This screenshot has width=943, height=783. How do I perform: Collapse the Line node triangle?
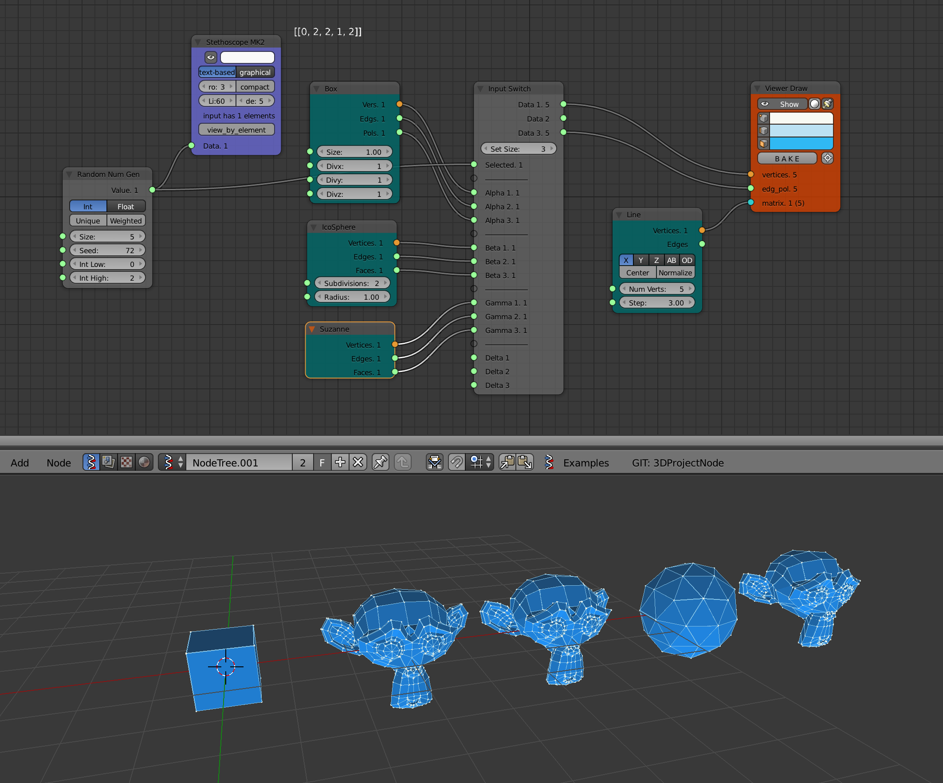[619, 215]
